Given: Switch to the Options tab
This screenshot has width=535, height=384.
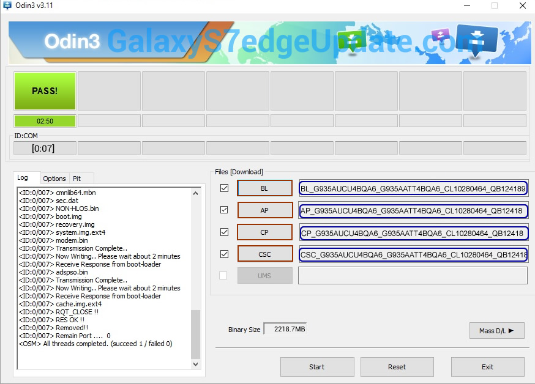Looking at the screenshot, I should pyautogui.click(x=54, y=179).
